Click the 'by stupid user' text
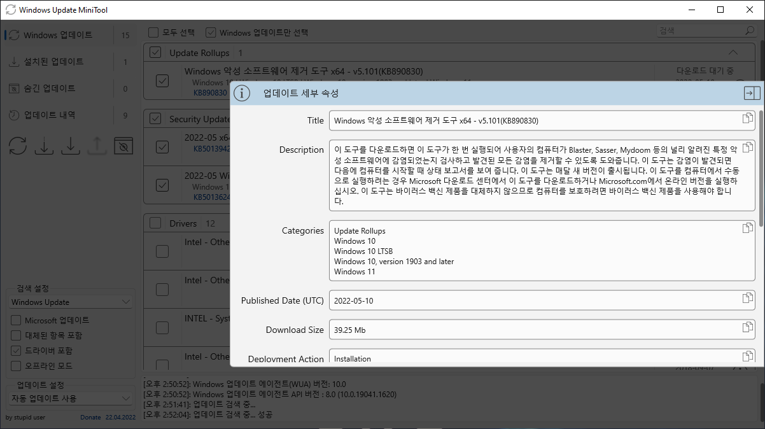This screenshot has height=429, width=765. pos(25,418)
